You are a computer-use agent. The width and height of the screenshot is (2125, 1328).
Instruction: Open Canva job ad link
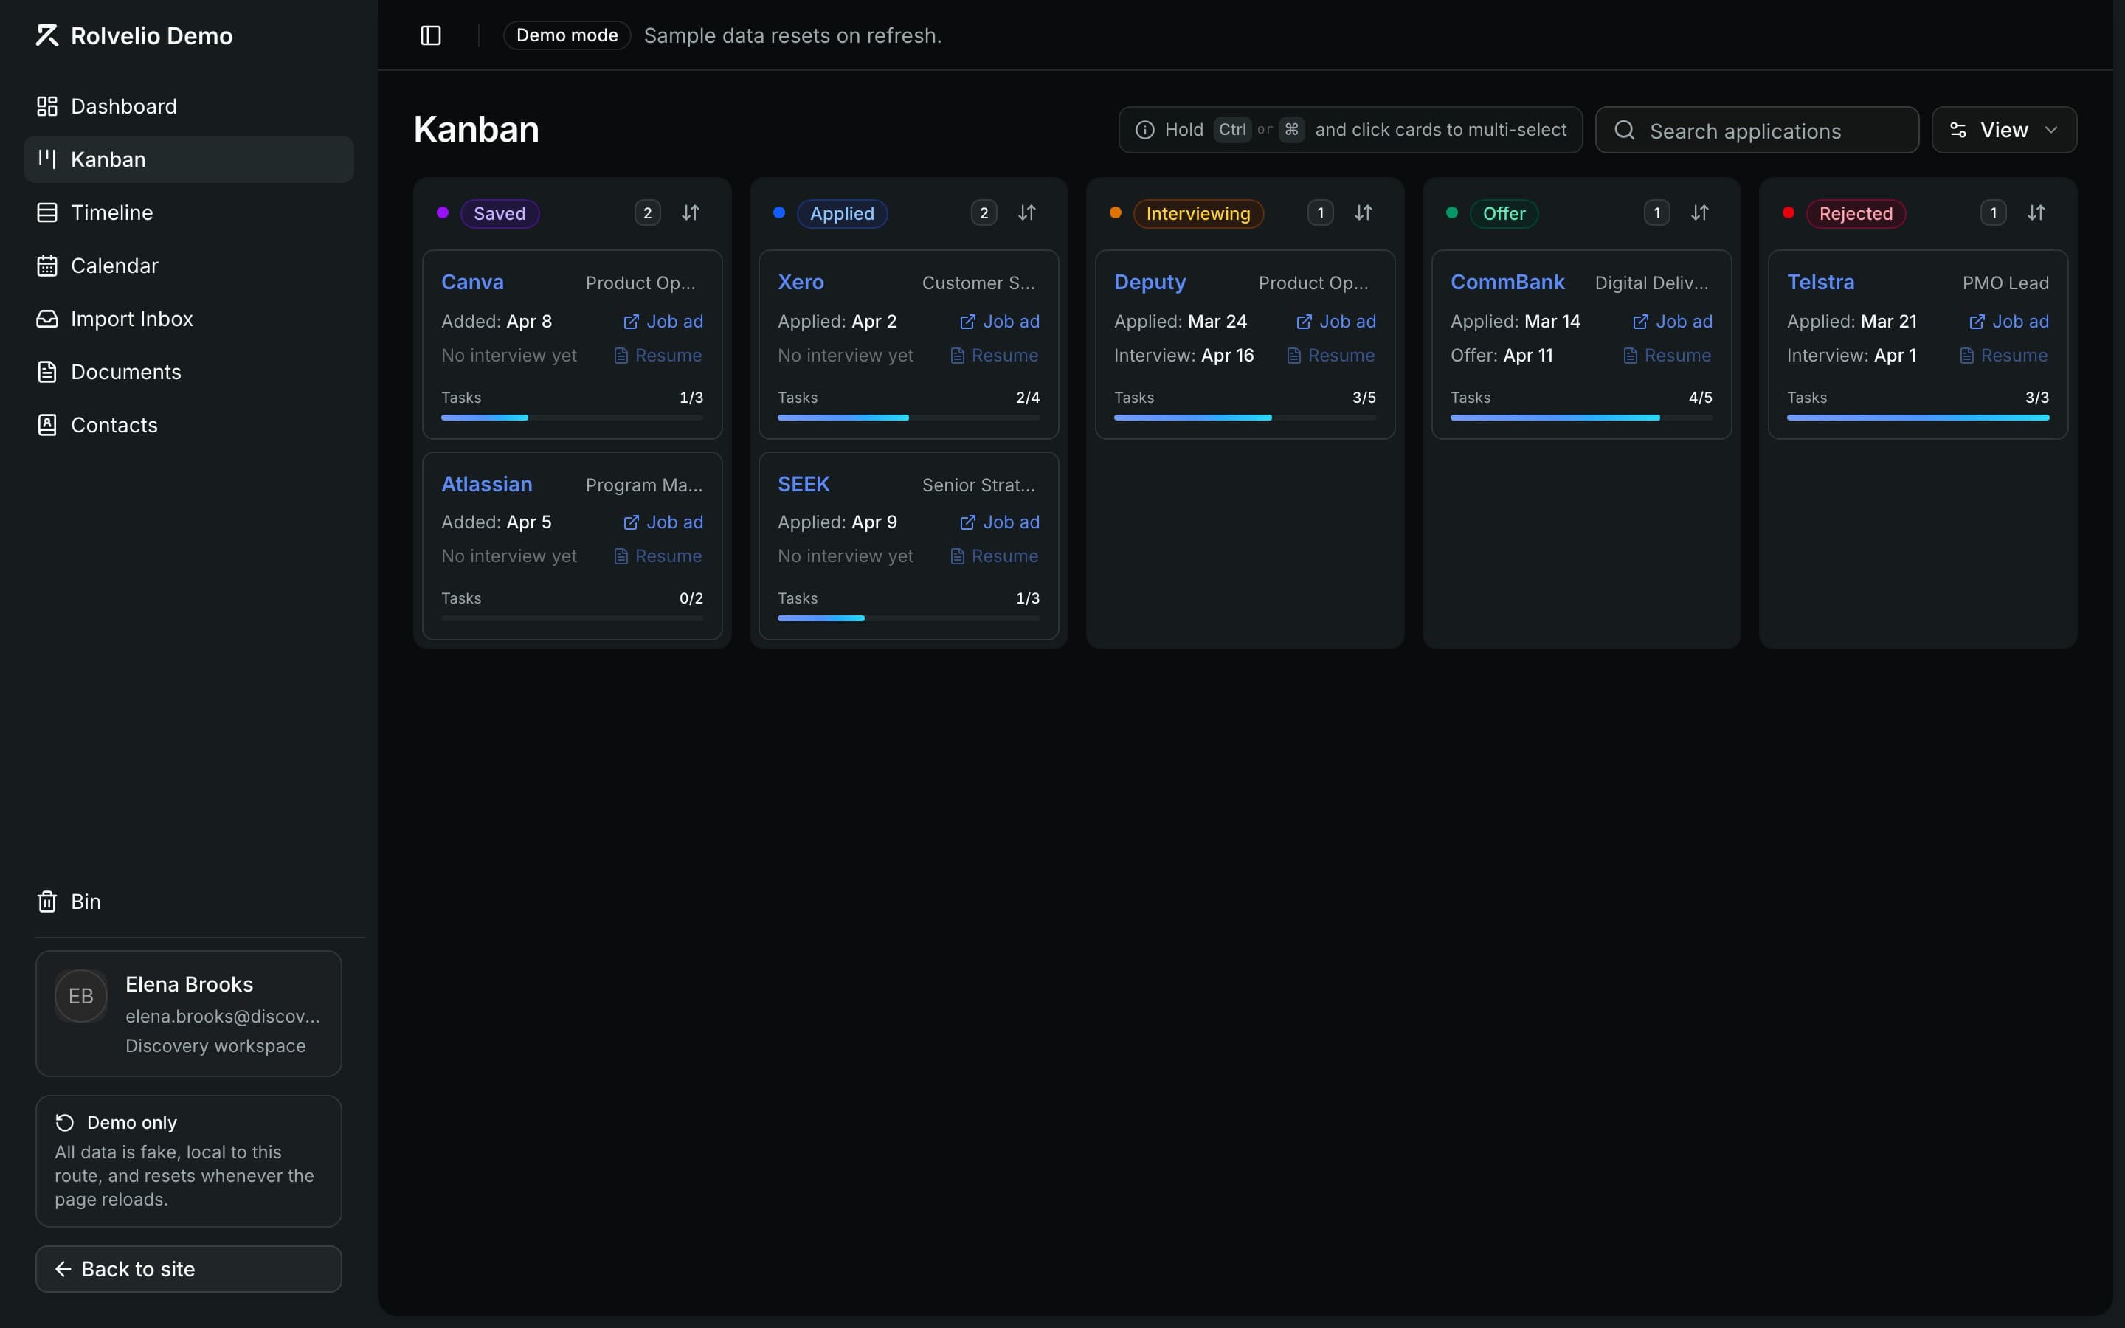663,322
